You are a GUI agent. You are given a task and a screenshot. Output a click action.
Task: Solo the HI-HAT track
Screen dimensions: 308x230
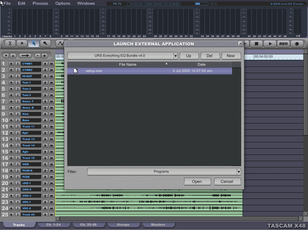pyautogui.click(x=45, y=76)
